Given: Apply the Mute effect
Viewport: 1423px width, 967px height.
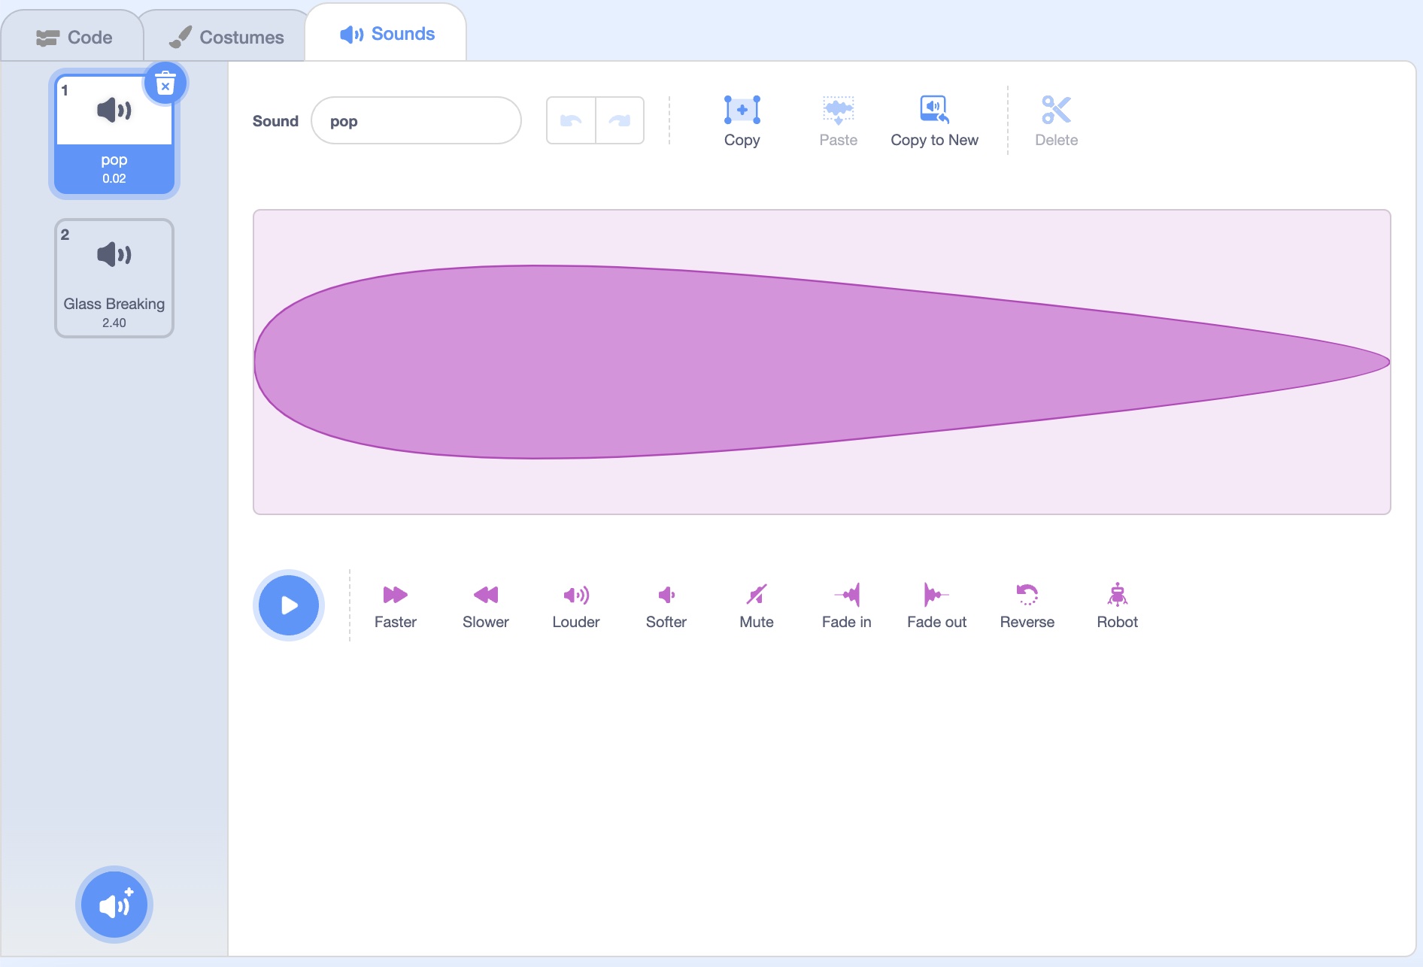Looking at the screenshot, I should 757,606.
